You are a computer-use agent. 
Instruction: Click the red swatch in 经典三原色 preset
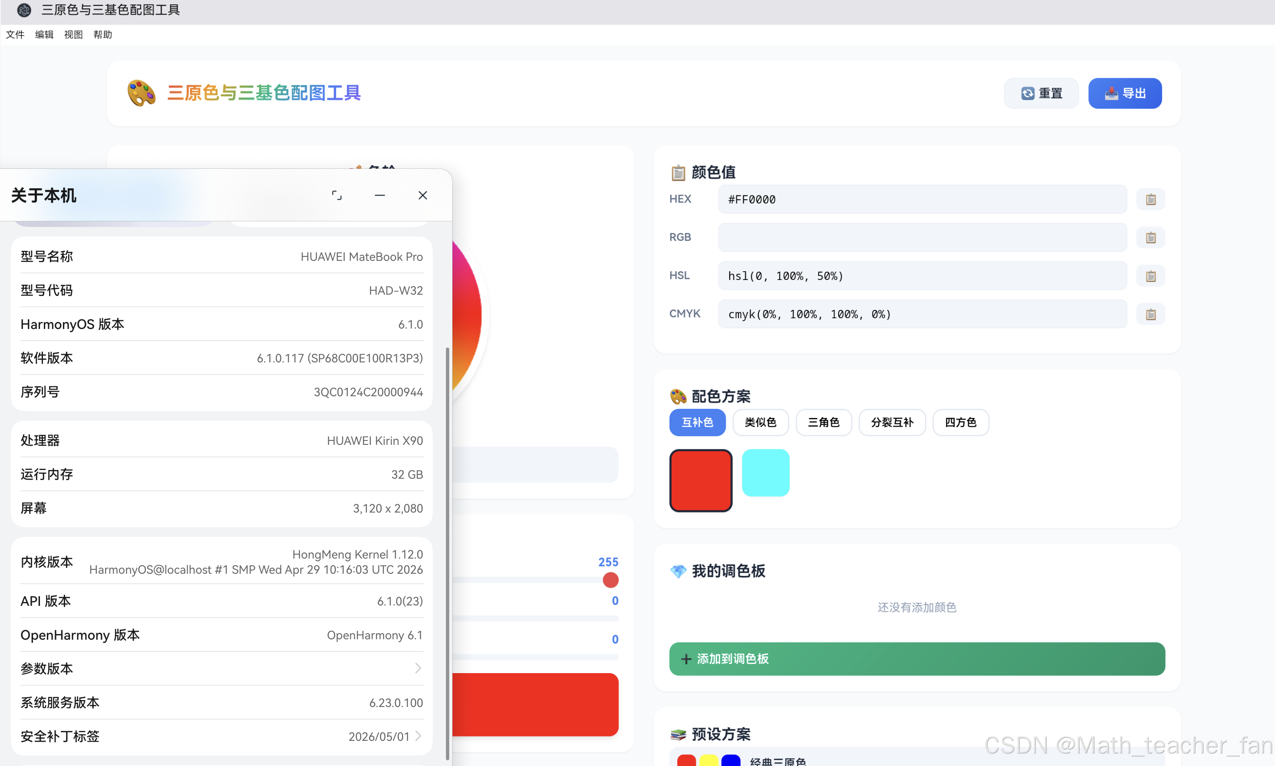click(686, 761)
